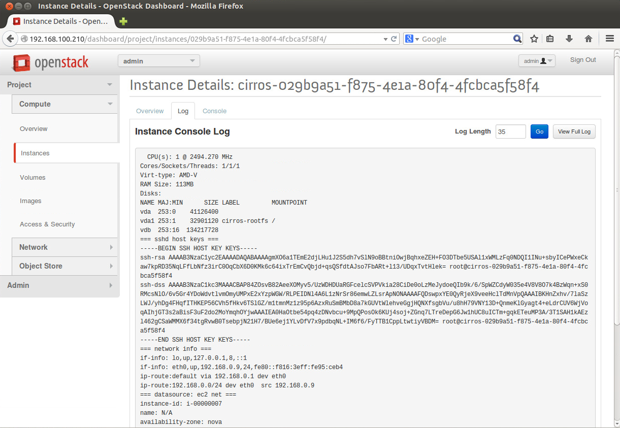Viewport: 620px width, 428px height.
Task: Click the Firefox home icon
Action: point(589,38)
